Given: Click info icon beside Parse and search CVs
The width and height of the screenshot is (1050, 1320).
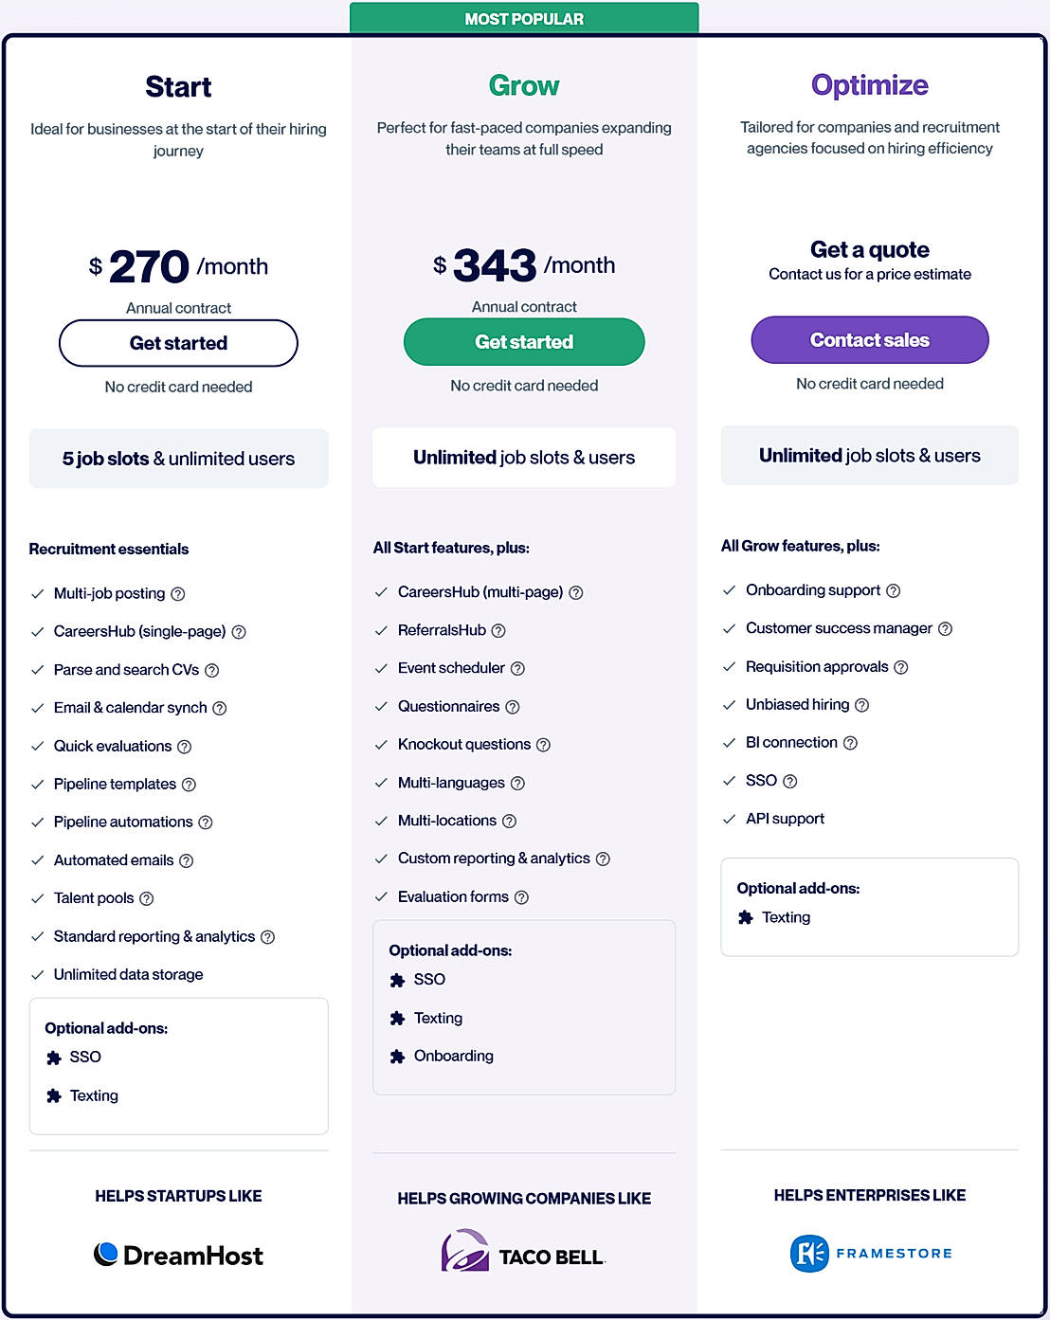Looking at the screenshot, I should pyautogui.click(x=212, y=670).
